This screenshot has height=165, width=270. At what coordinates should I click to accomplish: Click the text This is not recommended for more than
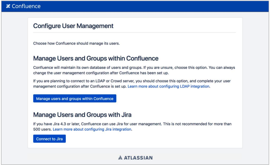197,124
